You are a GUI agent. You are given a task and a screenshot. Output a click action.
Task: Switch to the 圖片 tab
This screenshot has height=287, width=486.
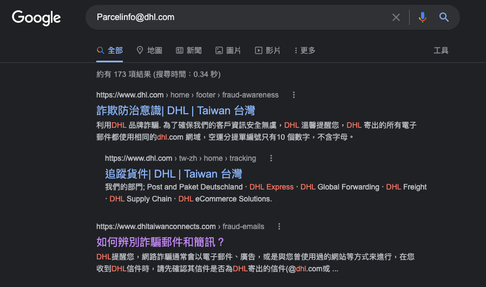(x=228, y=50)
